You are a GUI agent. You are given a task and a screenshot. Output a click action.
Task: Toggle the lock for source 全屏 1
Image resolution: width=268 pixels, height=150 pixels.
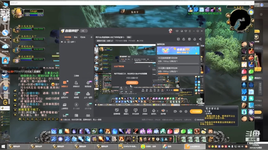[x=65, y=42]
